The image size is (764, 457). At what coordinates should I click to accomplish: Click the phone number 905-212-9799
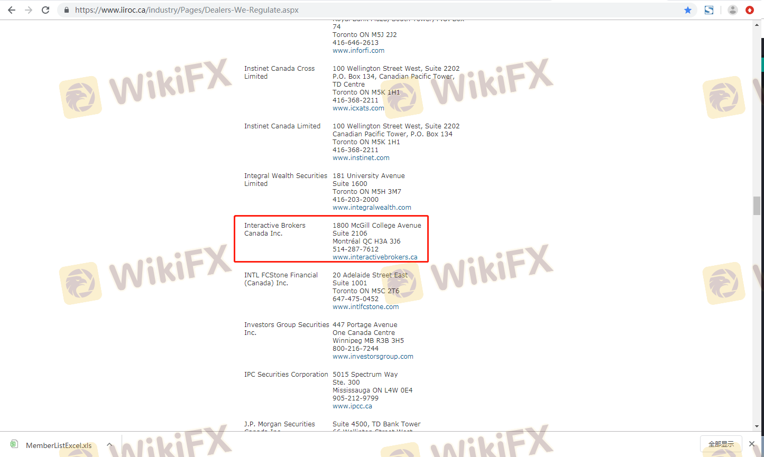pos(355,398)
